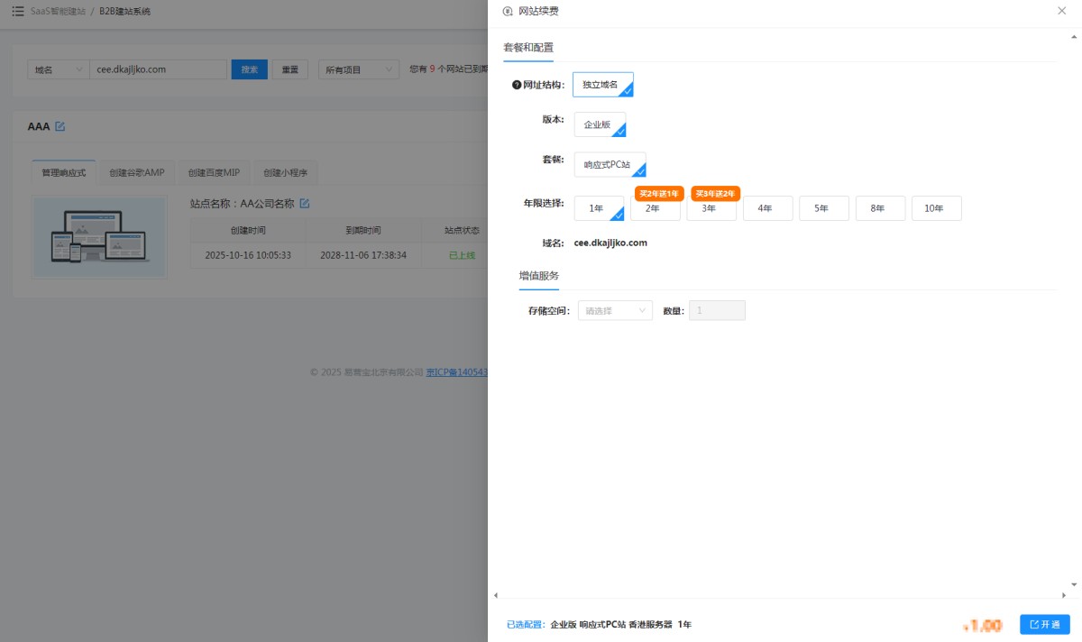This screenshot has width=1082, height=642.
Task: Click the responsive site thumbnail image
Action: point(99,237)
